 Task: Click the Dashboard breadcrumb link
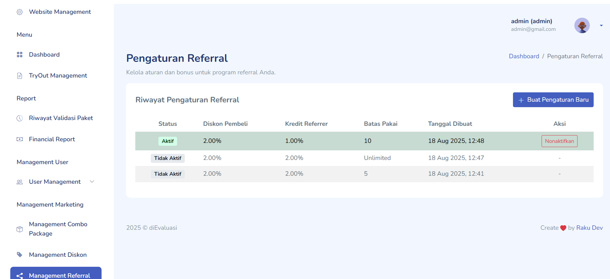point(524,56)
